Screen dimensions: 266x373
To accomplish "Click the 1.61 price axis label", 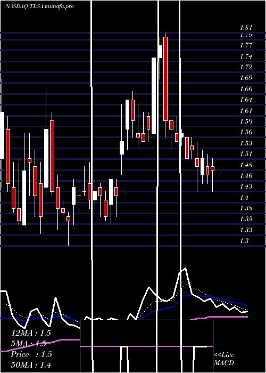I will (246, 111).
